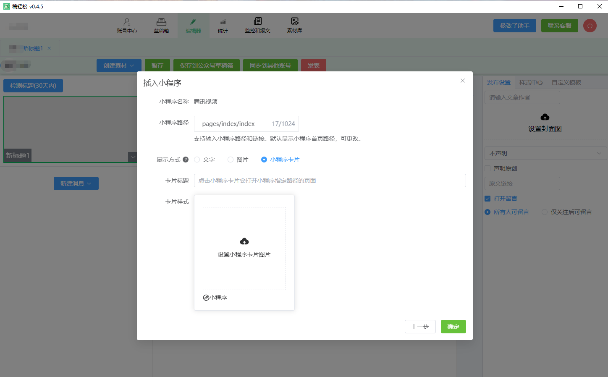Viewport: 608px width, 377px height.
Task: Click the green 确定 confirm button
Action: [453, 327]
